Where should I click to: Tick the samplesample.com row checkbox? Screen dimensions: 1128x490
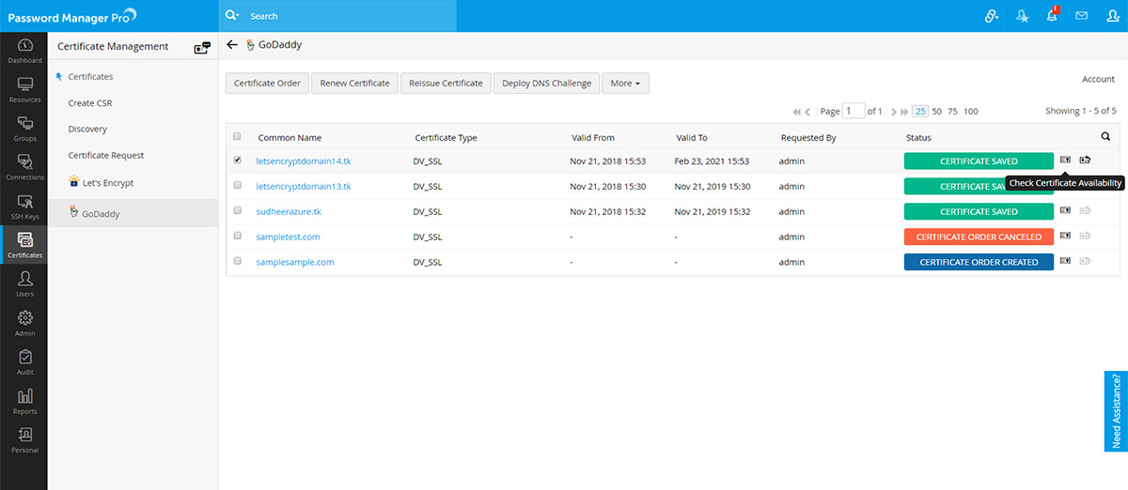point(237,261)
